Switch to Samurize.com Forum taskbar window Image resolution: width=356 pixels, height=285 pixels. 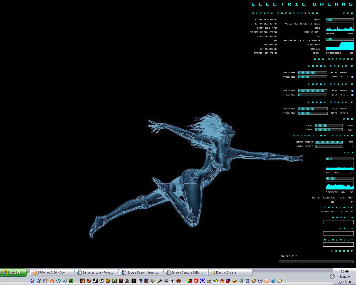pos(97,272)
